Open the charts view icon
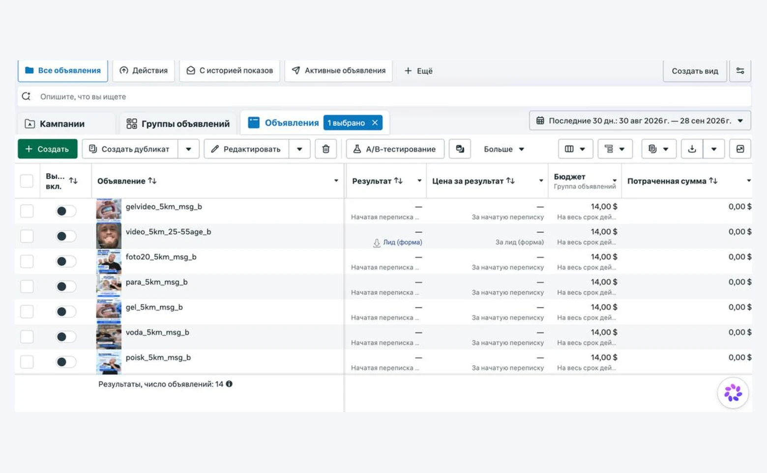Image resolution: width=767 pixels, height=473 pixels. point(740,149)
